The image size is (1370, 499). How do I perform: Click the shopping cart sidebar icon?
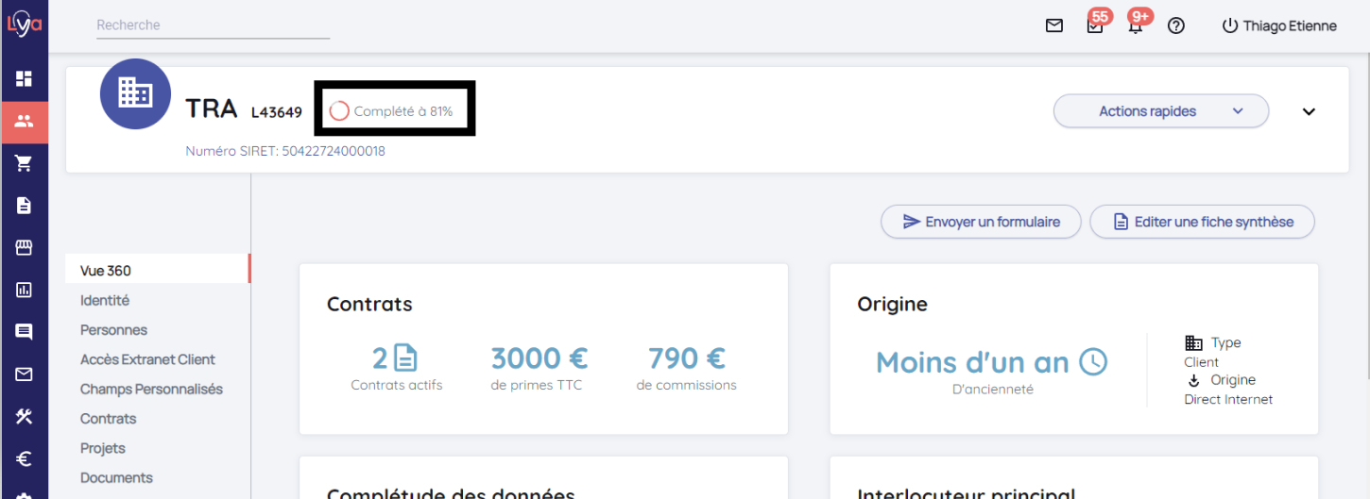(x=24, y=163)
